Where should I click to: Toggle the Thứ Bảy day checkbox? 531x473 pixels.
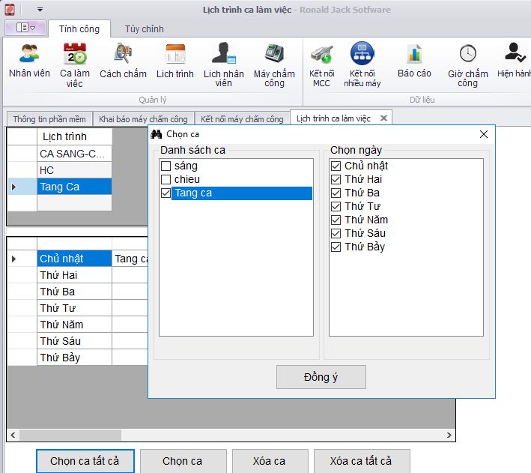[x=336, y=247]
